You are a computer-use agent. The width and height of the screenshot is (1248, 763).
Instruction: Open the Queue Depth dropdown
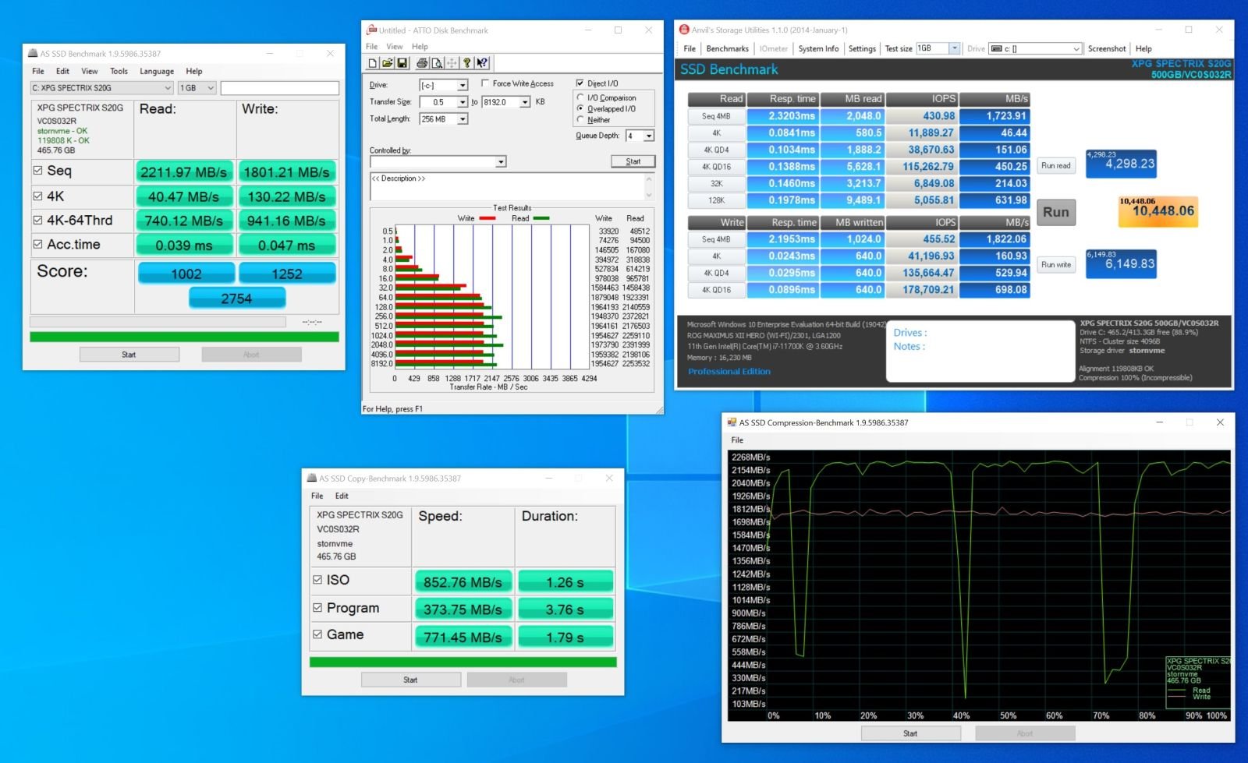(x=649, y=136)
